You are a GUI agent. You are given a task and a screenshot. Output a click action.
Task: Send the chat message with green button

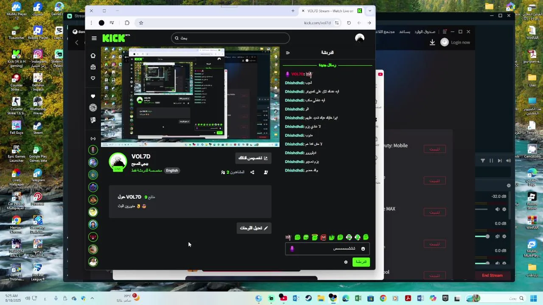click(361, 262)
